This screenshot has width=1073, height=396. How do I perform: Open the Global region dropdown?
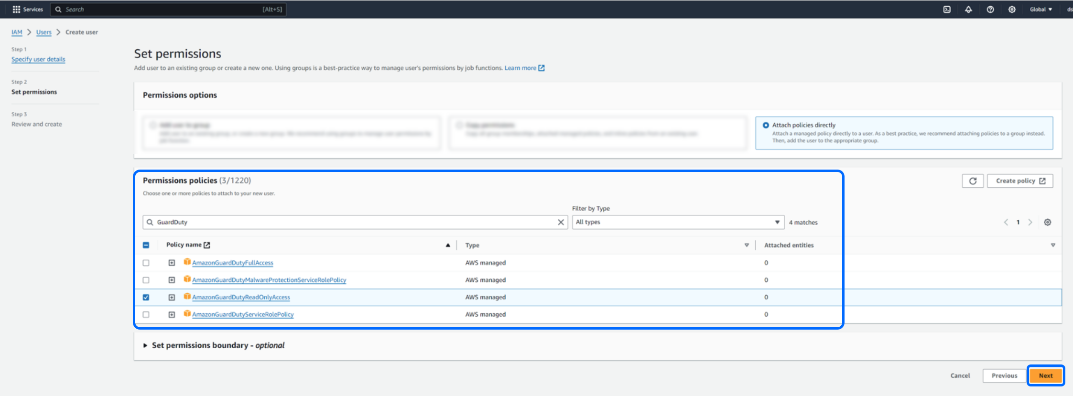coord(1041,9)
